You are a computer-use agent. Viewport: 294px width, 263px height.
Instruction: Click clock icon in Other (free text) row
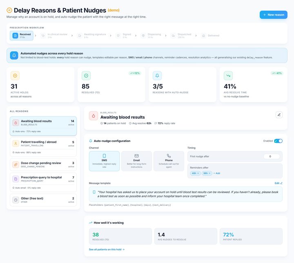[x=16, y=200]
